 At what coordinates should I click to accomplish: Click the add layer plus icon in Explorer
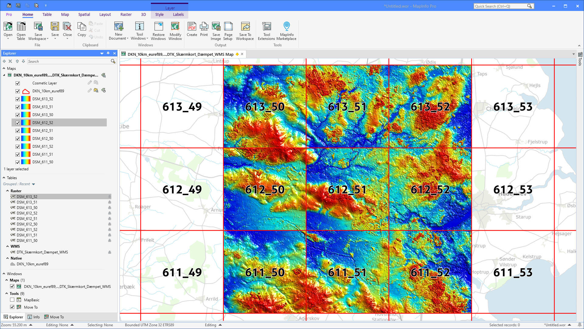pyautogui.click(x=4, y=61)
